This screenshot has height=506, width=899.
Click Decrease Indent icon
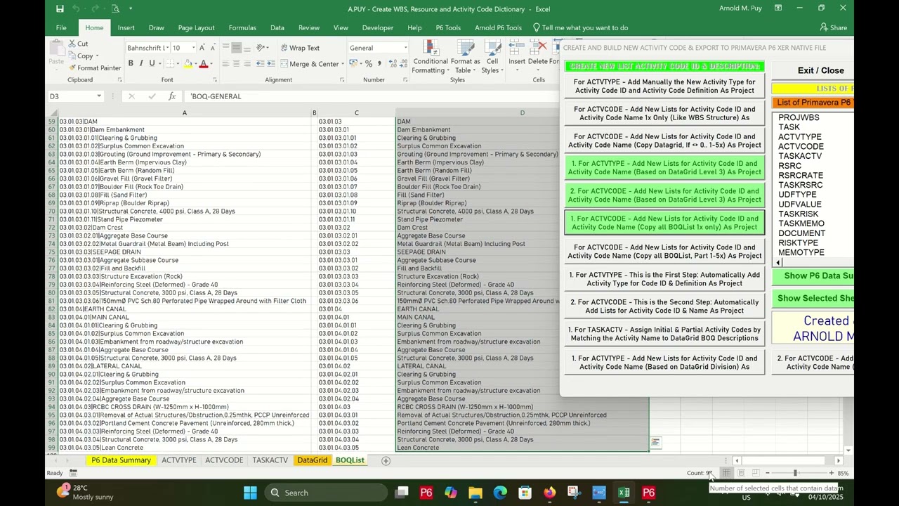(x=261, y=64)
